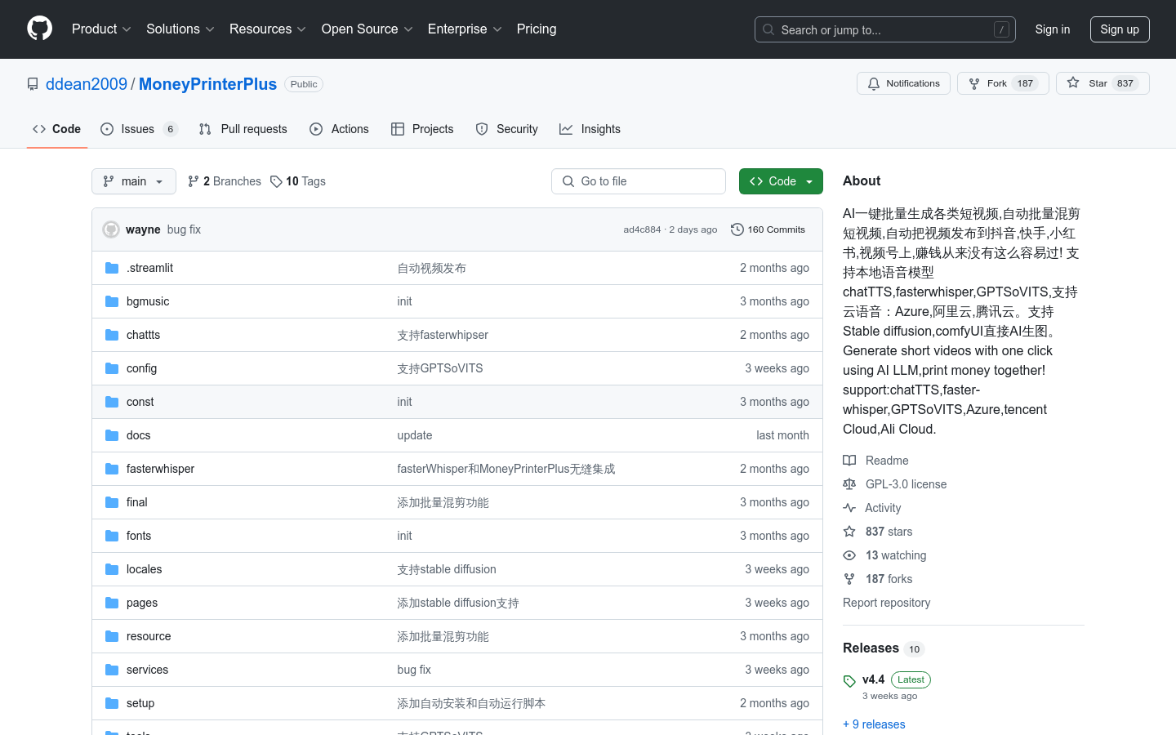Go to the GitHub homepage logo
The image size is (1176, 735).
point(39,29)
